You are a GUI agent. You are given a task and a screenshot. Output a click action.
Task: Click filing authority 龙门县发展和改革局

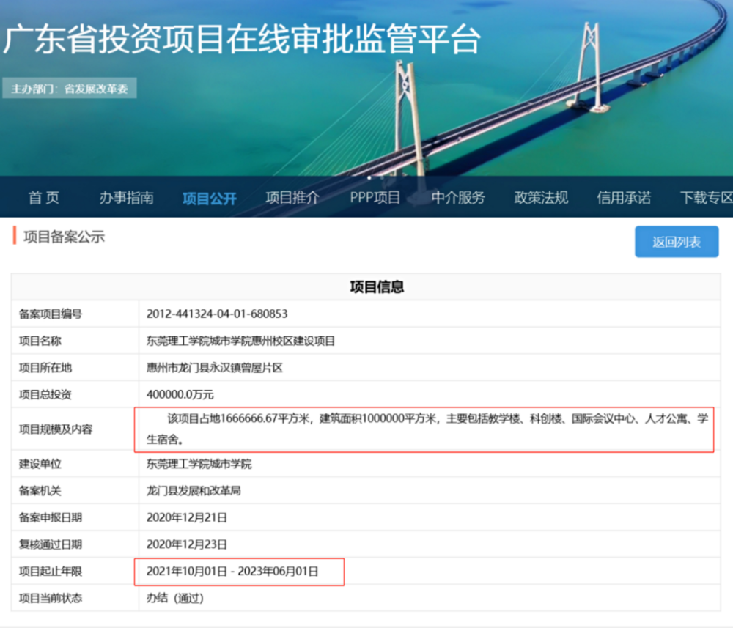(x=194, y=491)
